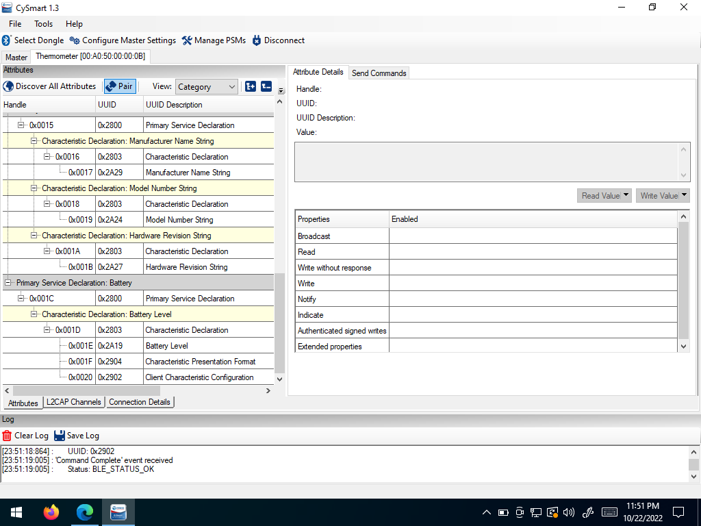Open Write Value dropdown arrow

(685, 195)
